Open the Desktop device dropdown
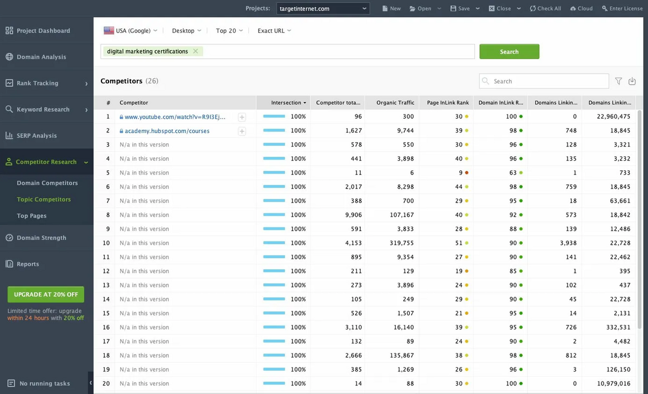The width and height of the screenshot is (648, 394). [x=186, y=31]
